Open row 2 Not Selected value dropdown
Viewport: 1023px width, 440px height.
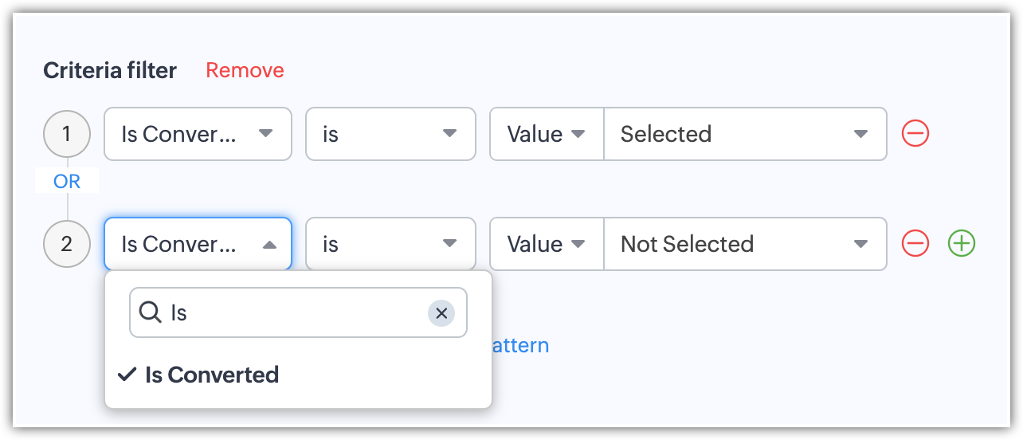coord(745,244)
